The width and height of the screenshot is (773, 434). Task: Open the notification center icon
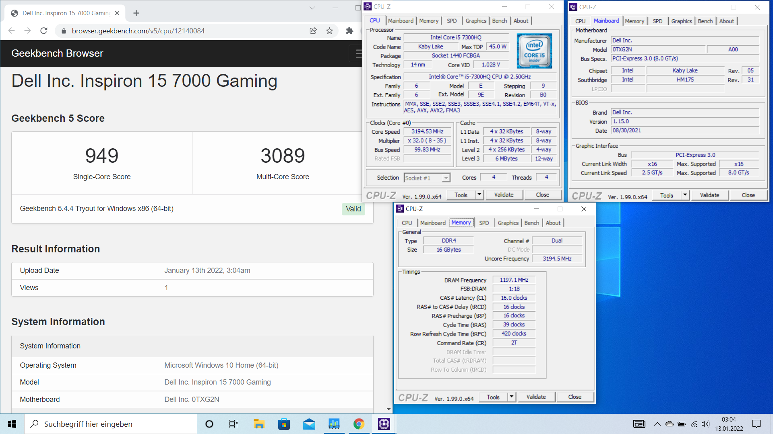point(756,424)
